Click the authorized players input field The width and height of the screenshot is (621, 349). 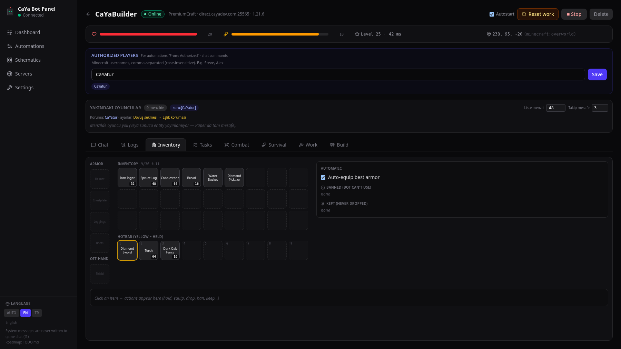tap(338, 74)
